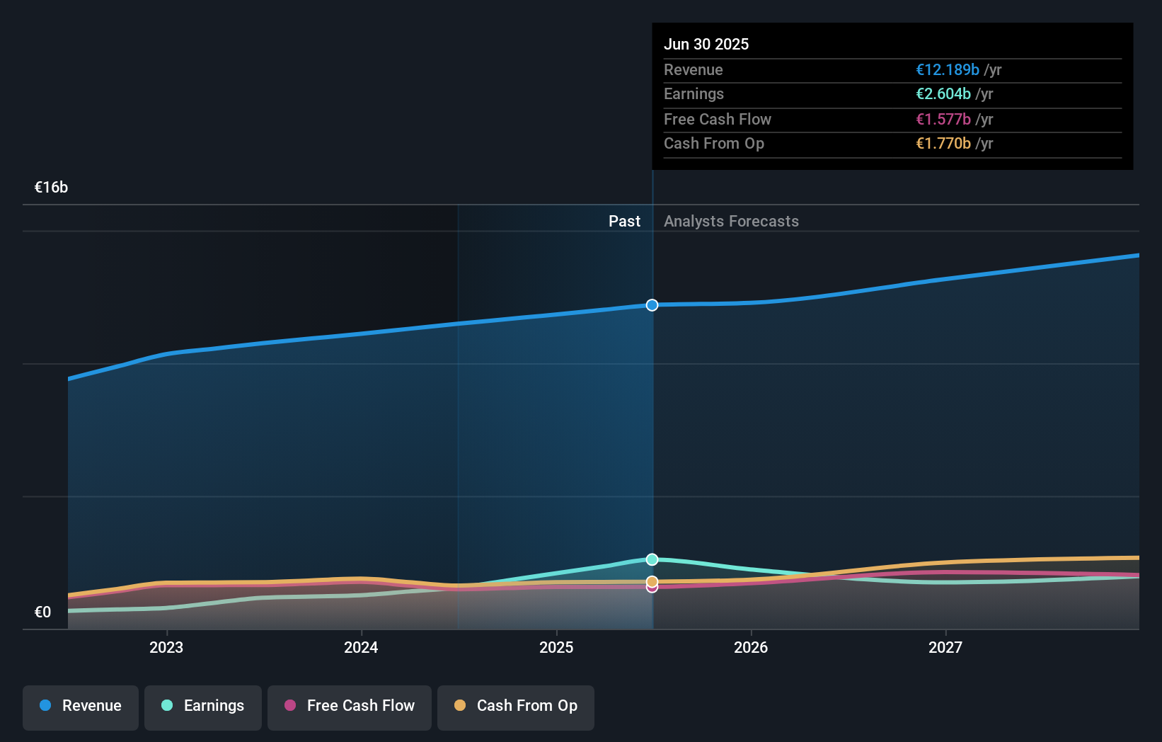
Task: Click the Cash From Op legend button
Action: tap(515, 706)
